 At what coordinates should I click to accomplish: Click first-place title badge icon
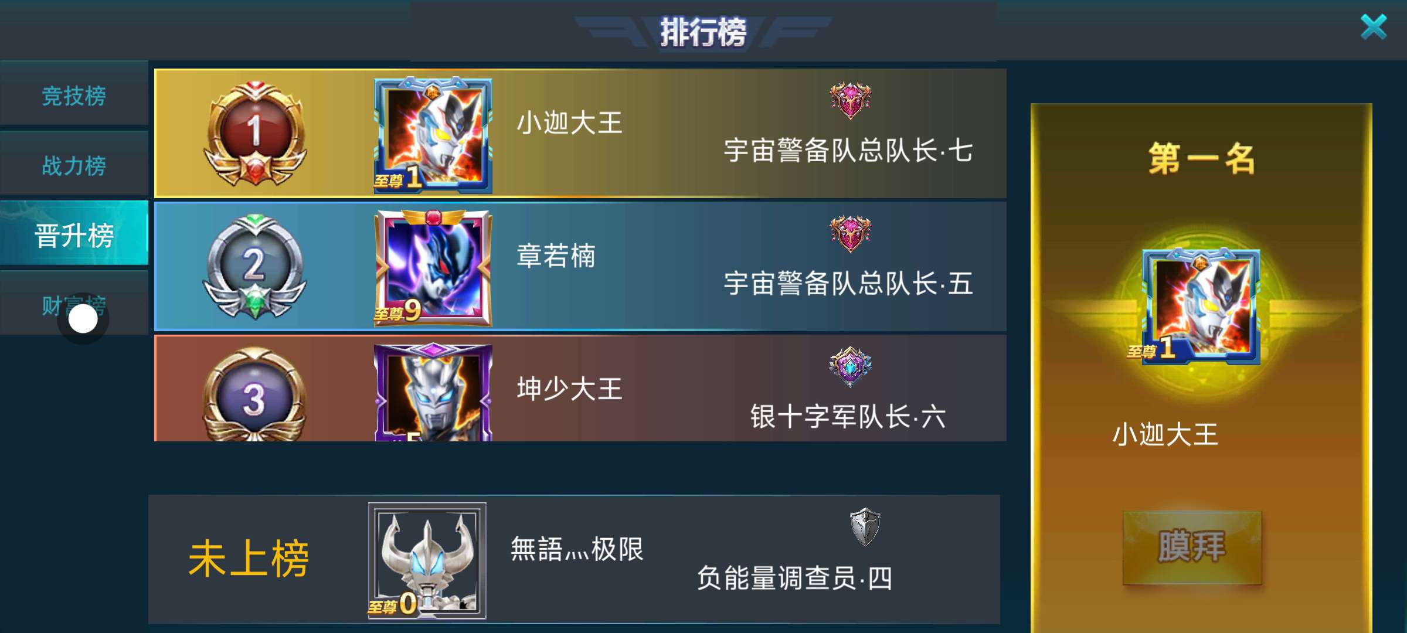(x=850, y=100)
